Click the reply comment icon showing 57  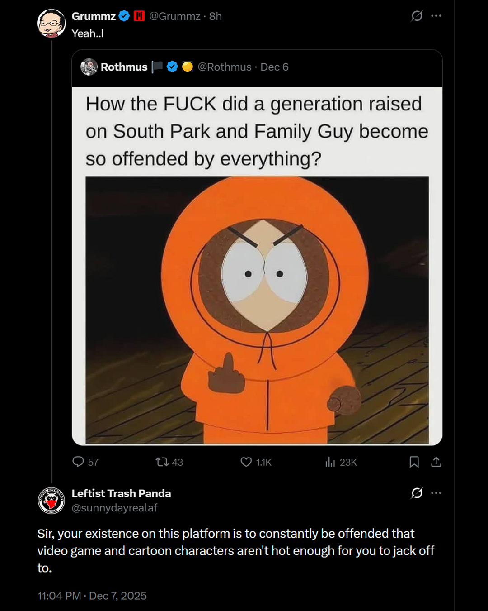pyautogui.click(x=79, y=462)
